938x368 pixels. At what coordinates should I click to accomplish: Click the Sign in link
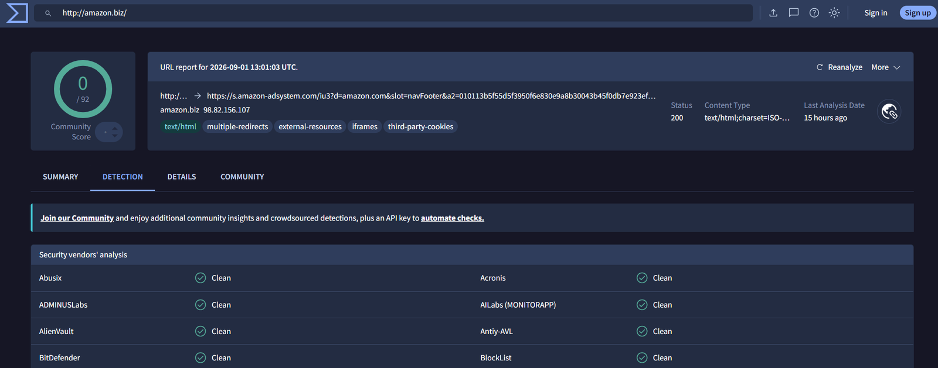point(875,13)
